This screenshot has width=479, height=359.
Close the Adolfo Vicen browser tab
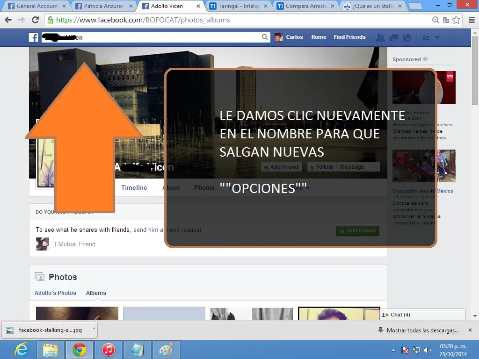tap(198, 6)
